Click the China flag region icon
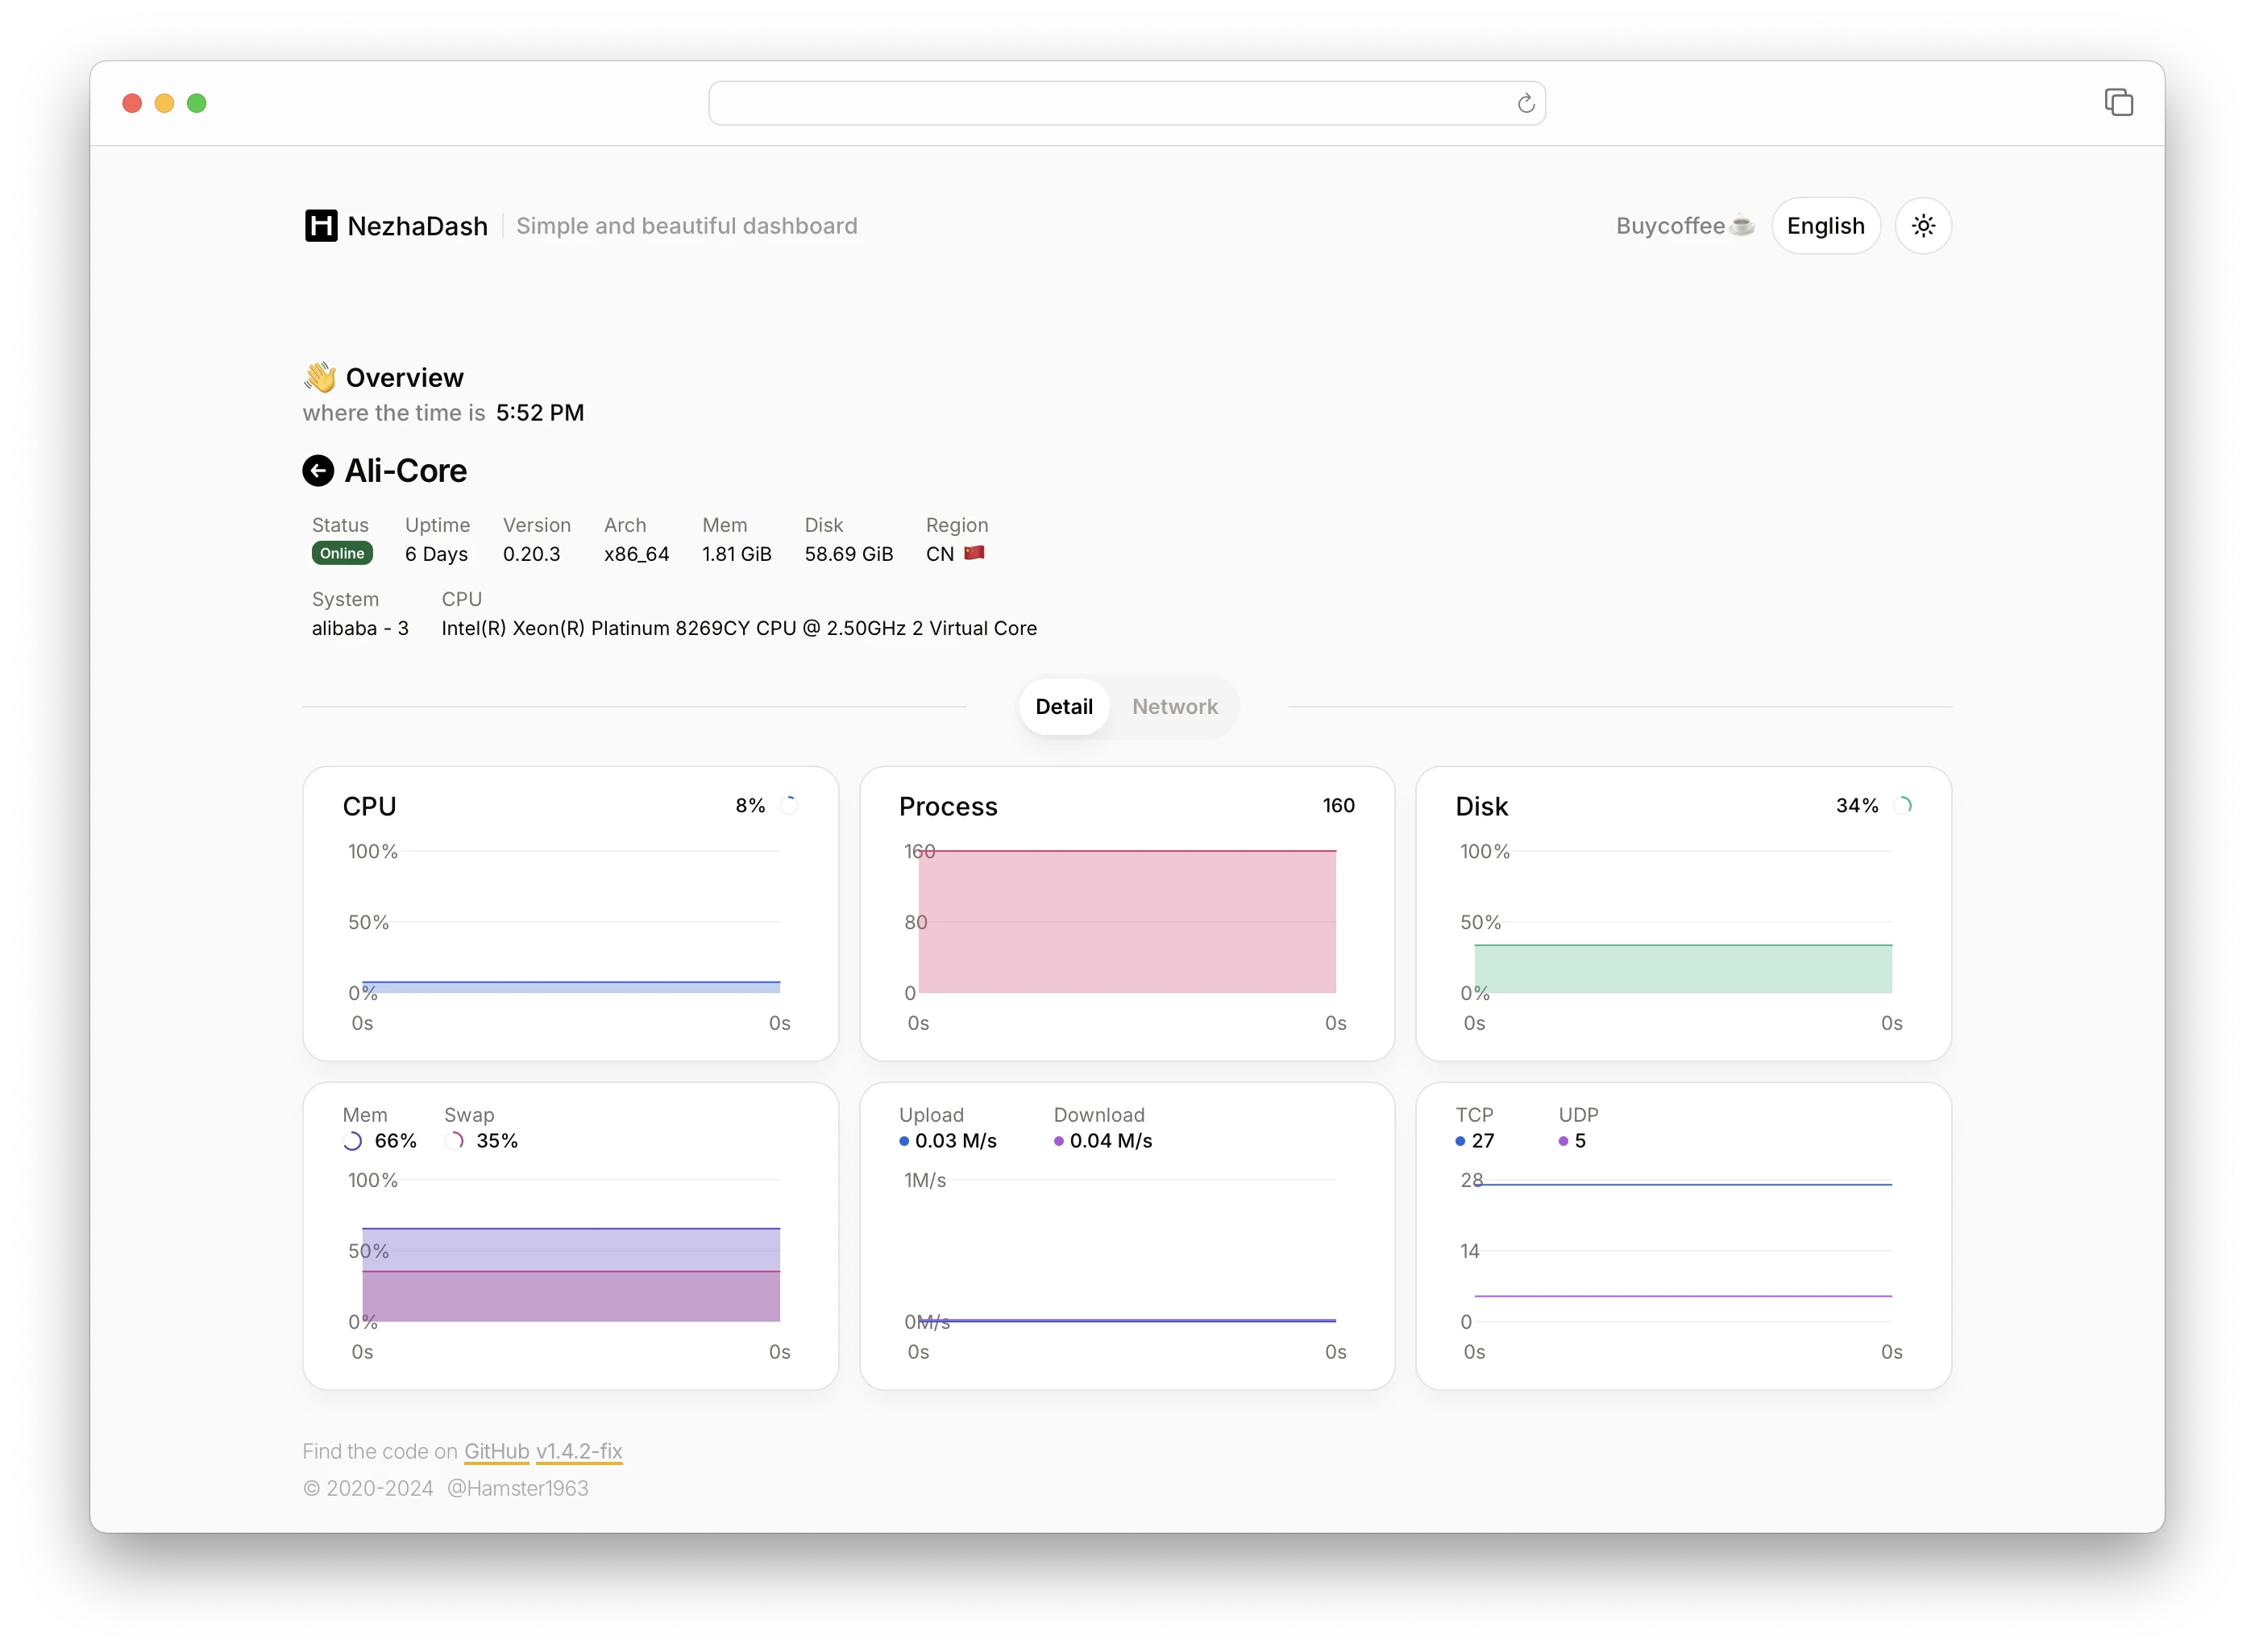This screenshot has width=2255, height=1652. point(974,553)
